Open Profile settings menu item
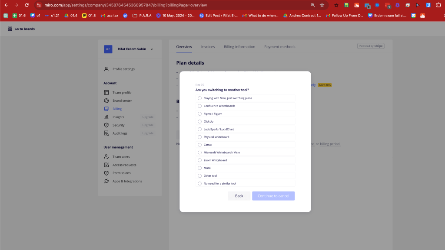The height and width of the screenshot is (250, 445). 123,69
